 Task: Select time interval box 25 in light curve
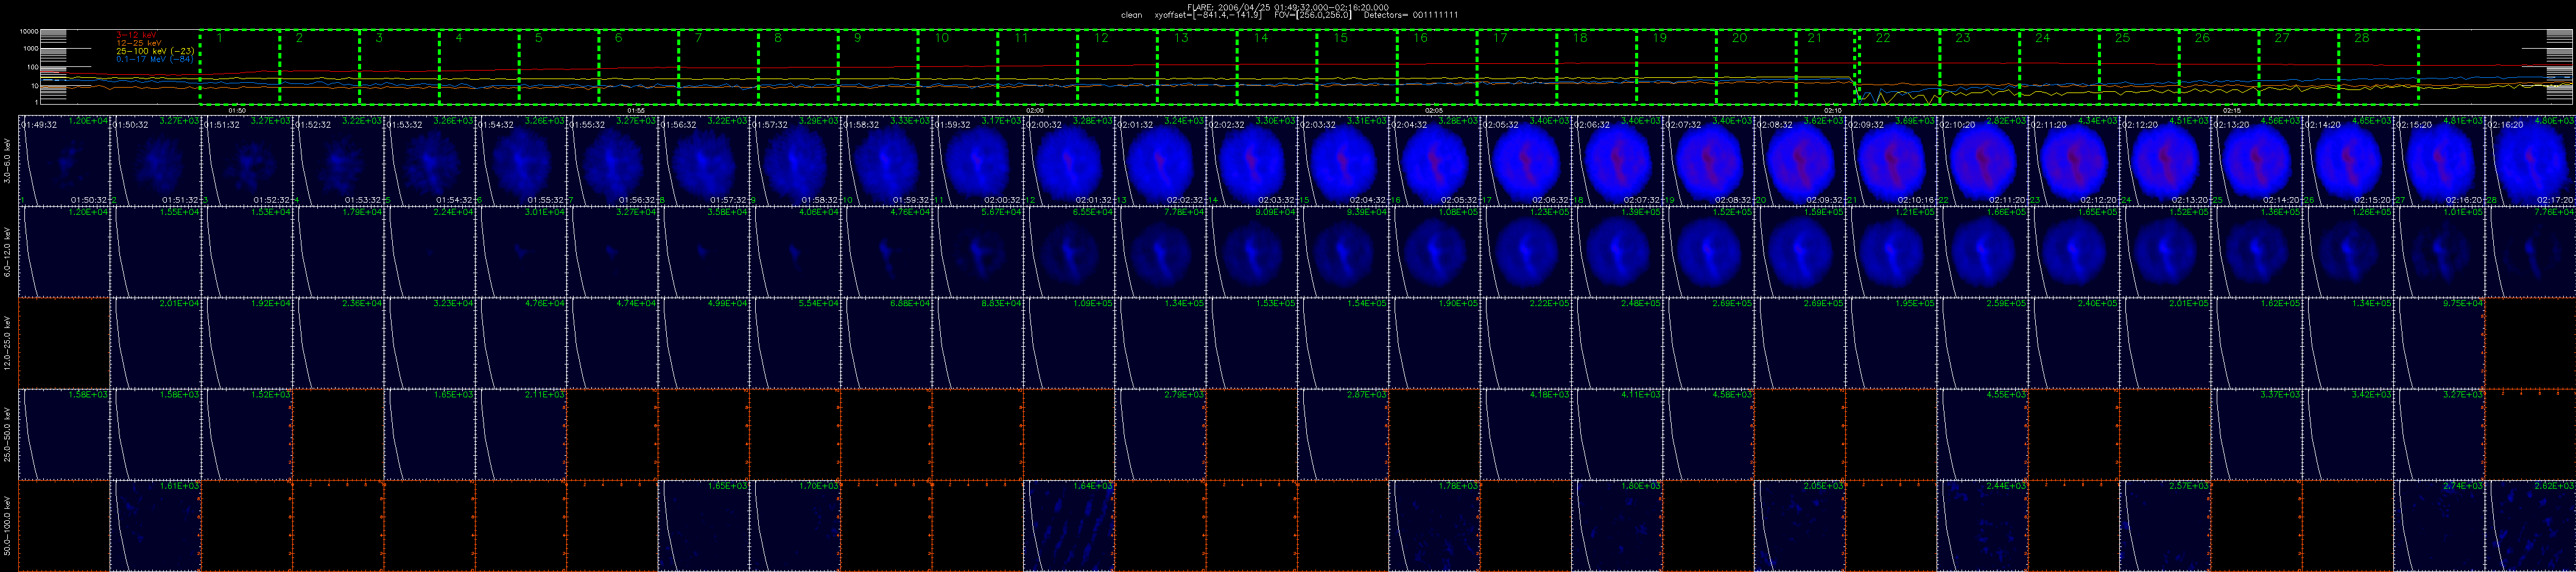click(2139, 67)
